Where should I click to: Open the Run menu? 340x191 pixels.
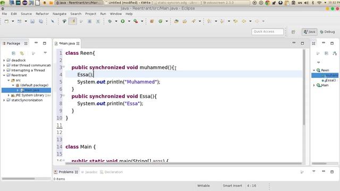point(103,14)
